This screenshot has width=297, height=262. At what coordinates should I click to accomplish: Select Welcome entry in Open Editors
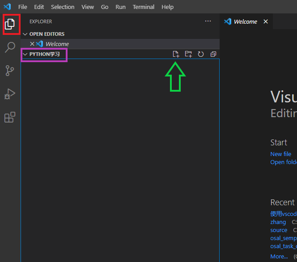[120, 44]
